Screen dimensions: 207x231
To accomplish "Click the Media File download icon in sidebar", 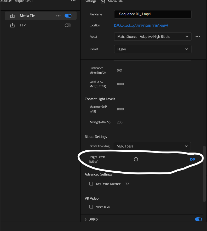I will (x=12, y=16).
